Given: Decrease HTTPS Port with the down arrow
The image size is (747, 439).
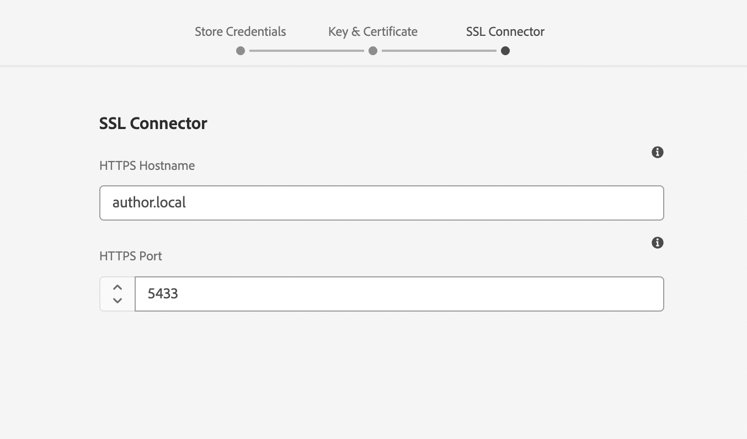Looking at the screenshot, I should pyautogui.click(x=117, y=301).
